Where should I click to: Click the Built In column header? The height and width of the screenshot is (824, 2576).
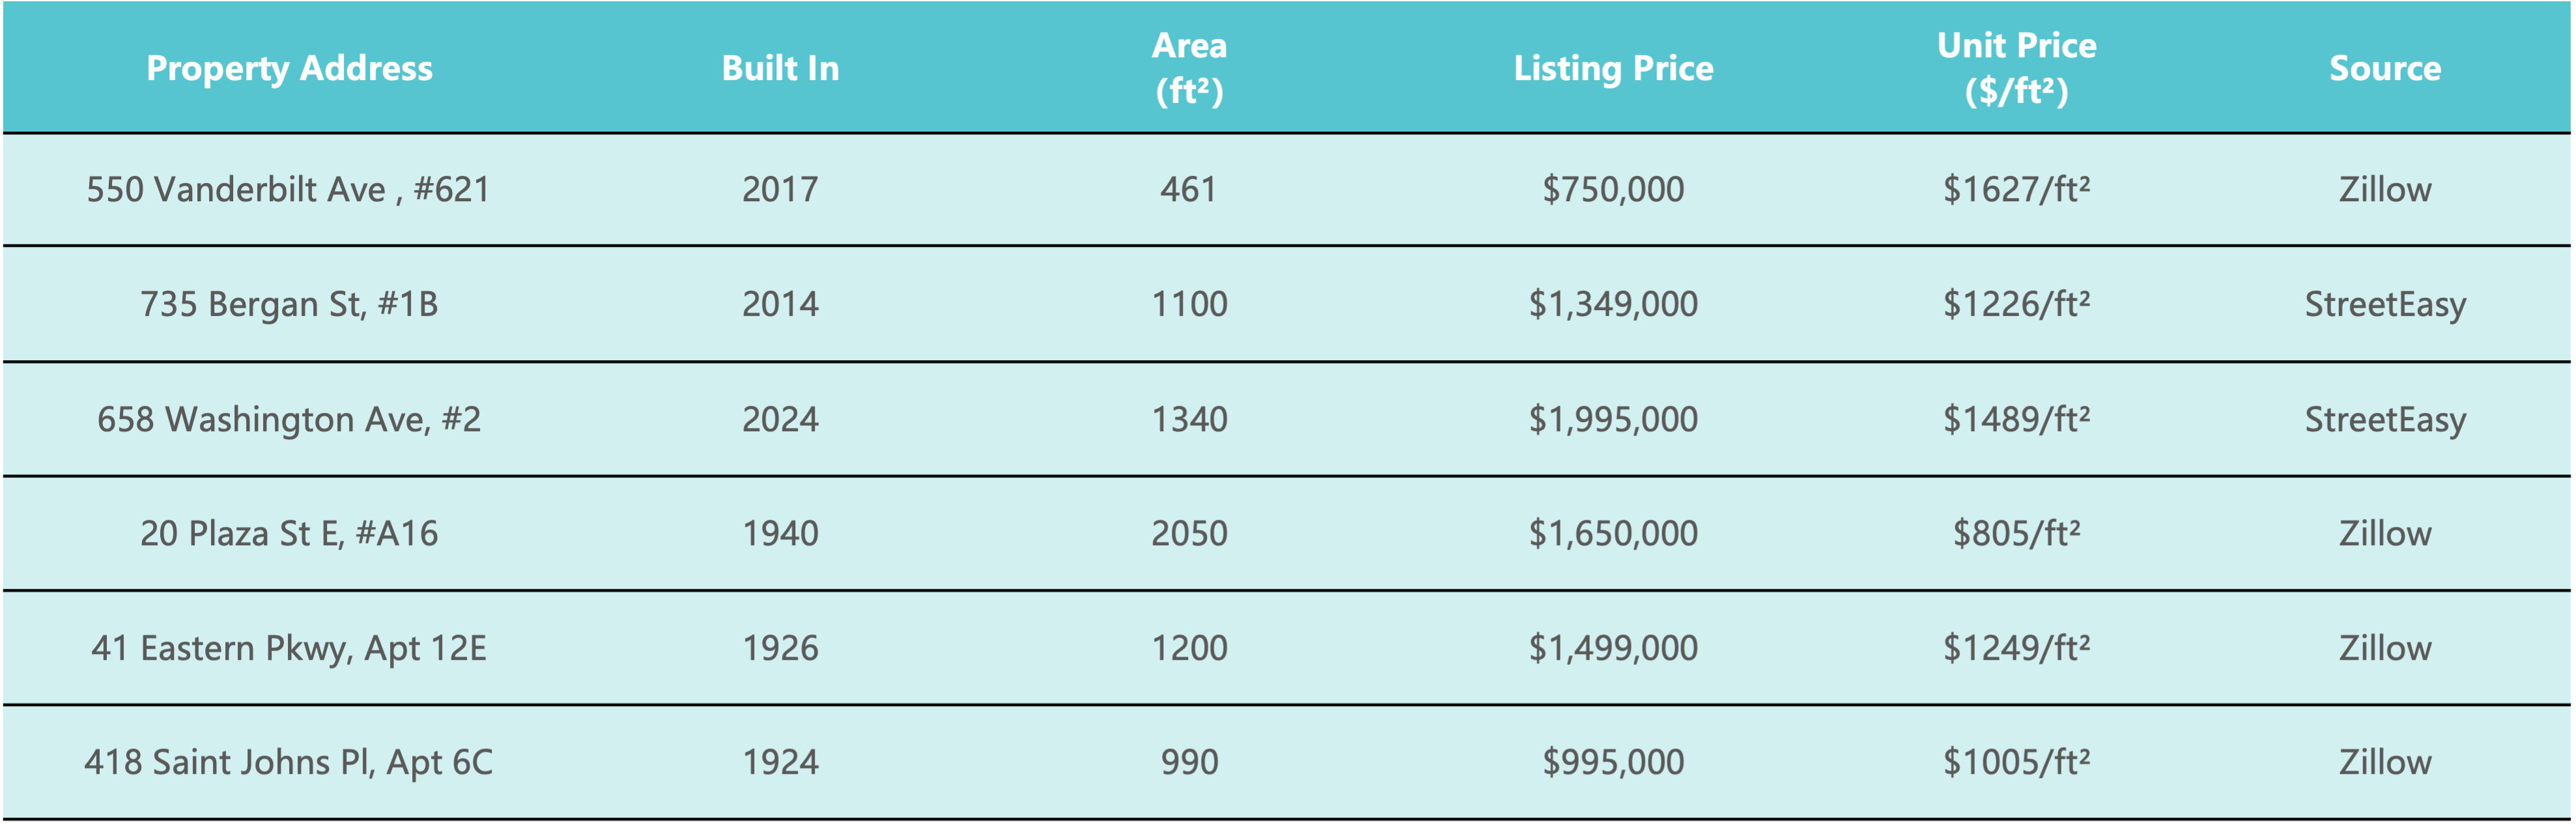click(780, 68)
